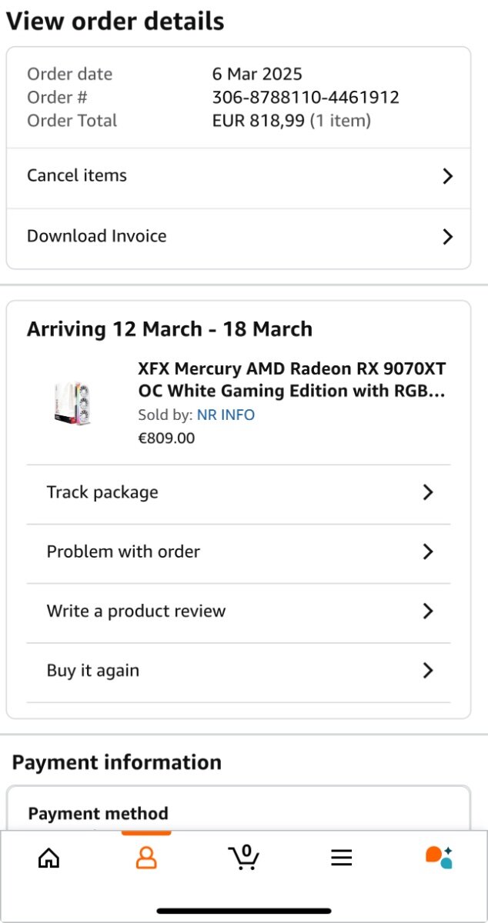Click the Download Invoice chevron arrow
Screen dimensions: 488x923
[447, 237]
